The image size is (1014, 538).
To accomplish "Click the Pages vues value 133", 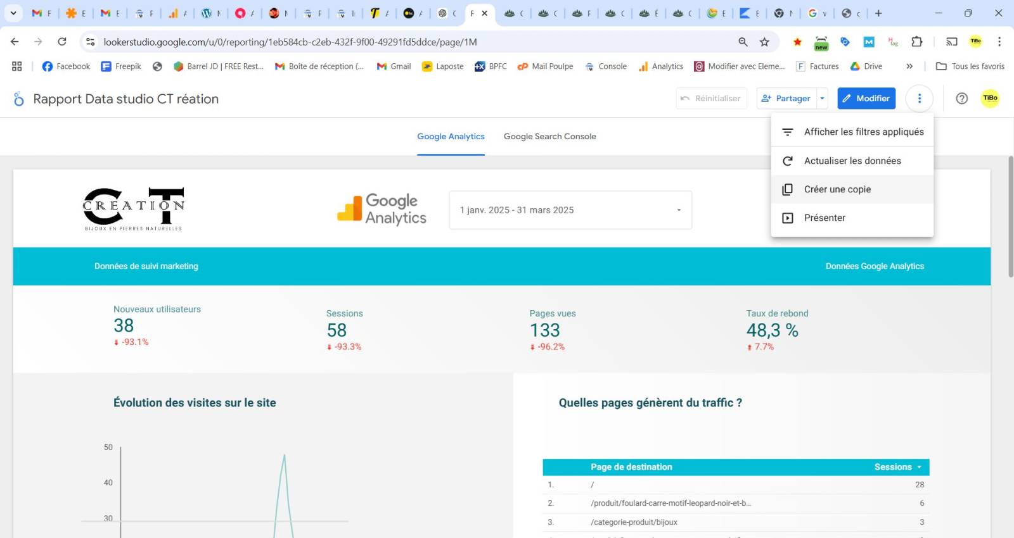I will point(545,330).
